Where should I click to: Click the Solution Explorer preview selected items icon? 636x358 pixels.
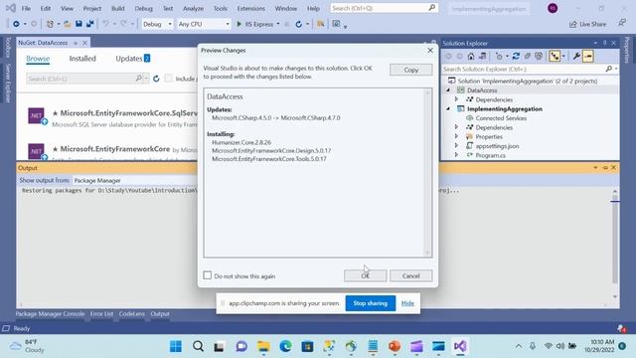(588, 56)
